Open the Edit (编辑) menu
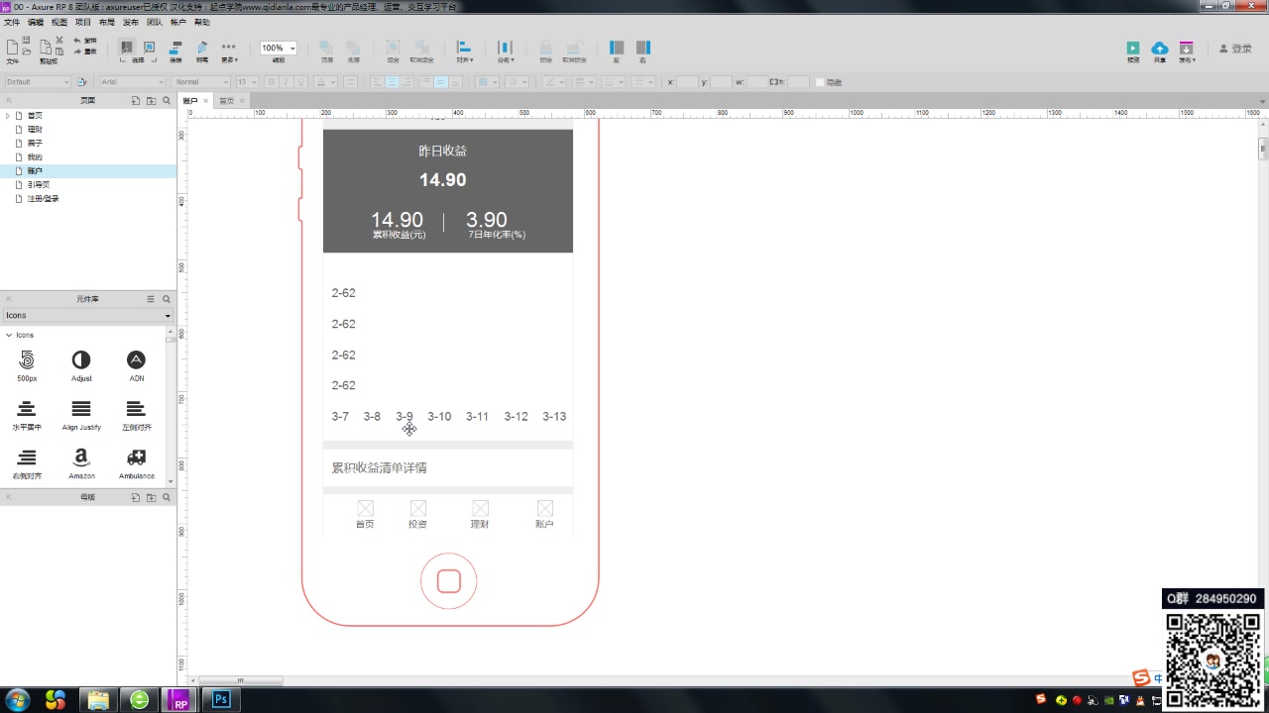 click(x=36, y=22)
